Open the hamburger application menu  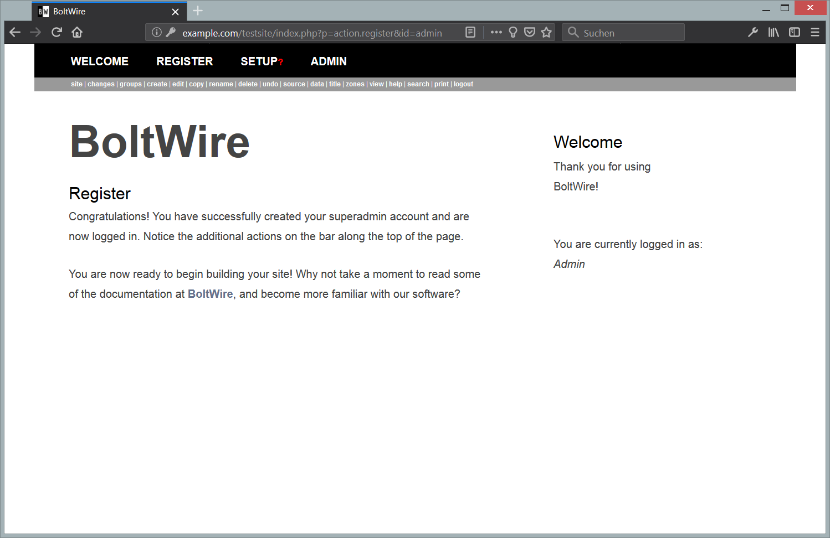815,32
